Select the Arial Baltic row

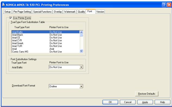click(x=45, y=32)
